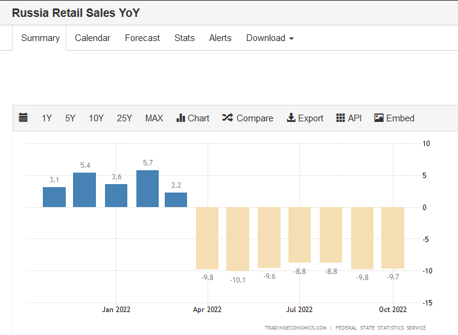
Task: Show MAX historical range
Action: (154, 118)
